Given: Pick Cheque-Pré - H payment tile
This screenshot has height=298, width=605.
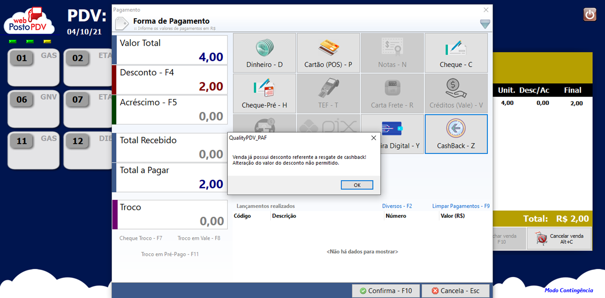Looking at the screenshot, I should pyautogui.click(x=264, y=93).
